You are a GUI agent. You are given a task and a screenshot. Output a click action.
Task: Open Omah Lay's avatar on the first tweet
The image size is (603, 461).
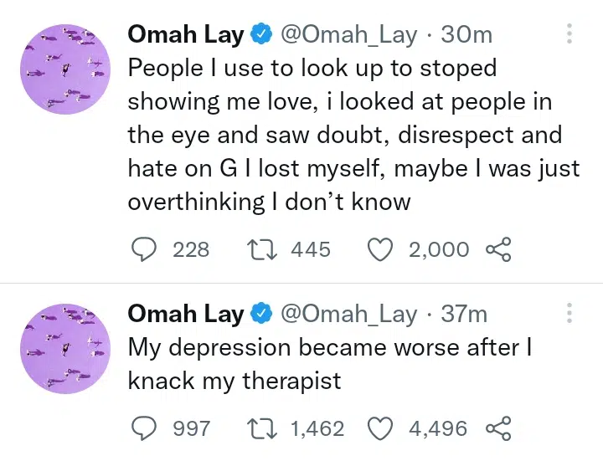[x=65, y=69]
